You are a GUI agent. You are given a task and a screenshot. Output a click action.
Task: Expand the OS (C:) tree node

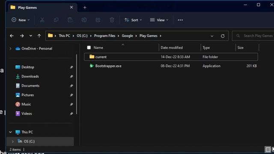click(x=12, y=142)
